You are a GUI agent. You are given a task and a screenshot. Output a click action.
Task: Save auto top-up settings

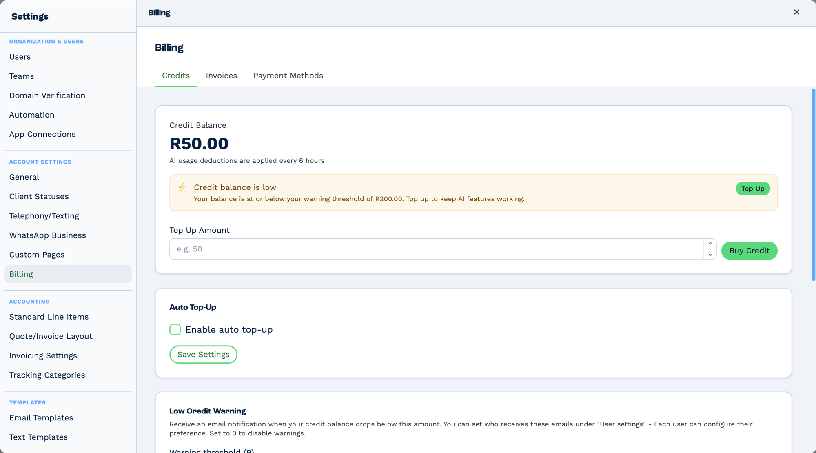coord(203,355)
